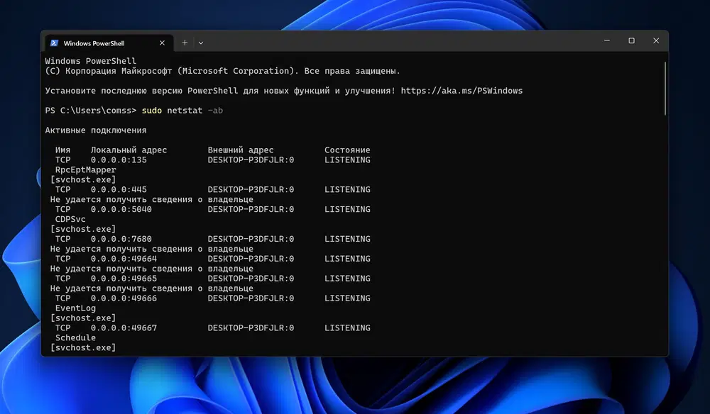This screenshot has height=414, width=710.
Task: Open the https://aka.ms/PSWindows link
Action: coord(461,91)
